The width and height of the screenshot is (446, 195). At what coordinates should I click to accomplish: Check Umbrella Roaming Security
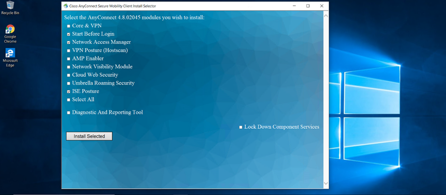[x=68, y=84]
